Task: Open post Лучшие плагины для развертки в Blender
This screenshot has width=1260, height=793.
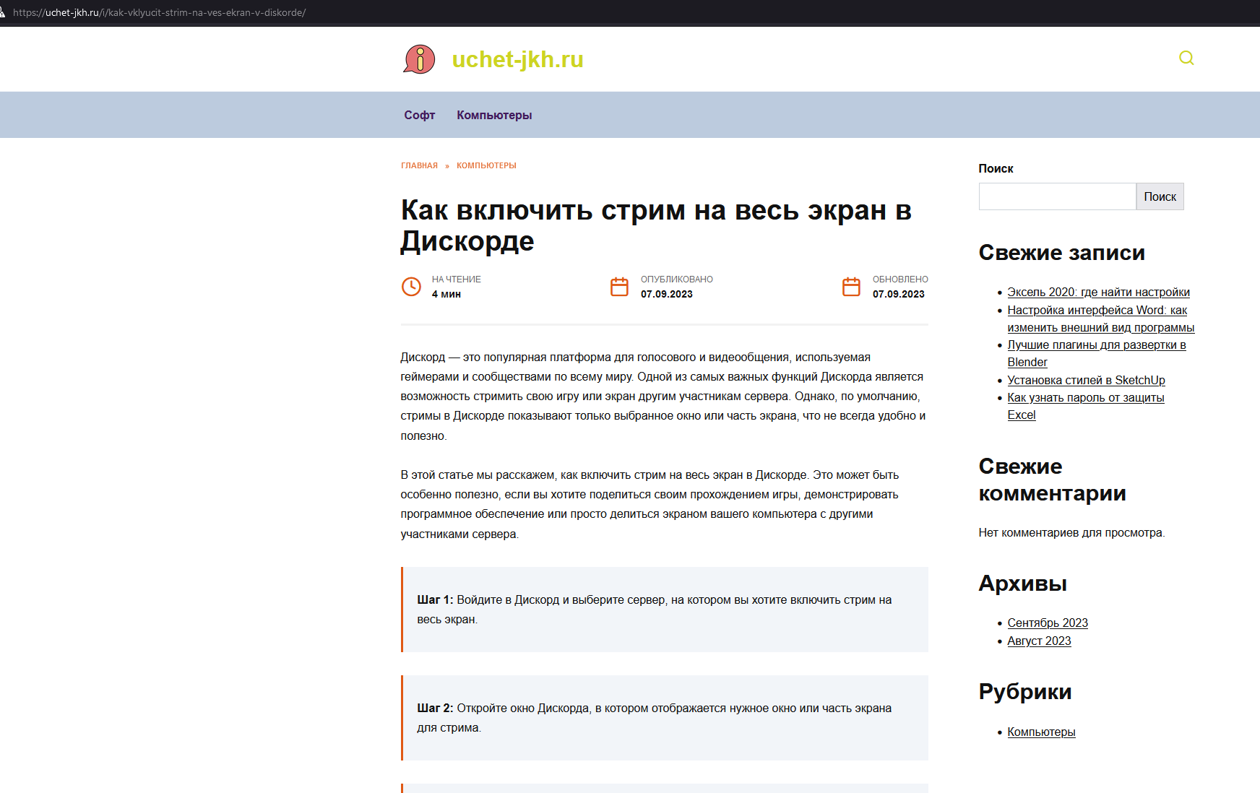Action: coord(1097,353)
